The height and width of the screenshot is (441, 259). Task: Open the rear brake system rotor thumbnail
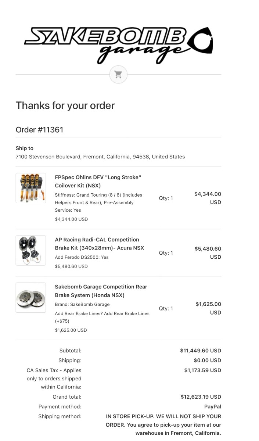(x=31, y=297)
